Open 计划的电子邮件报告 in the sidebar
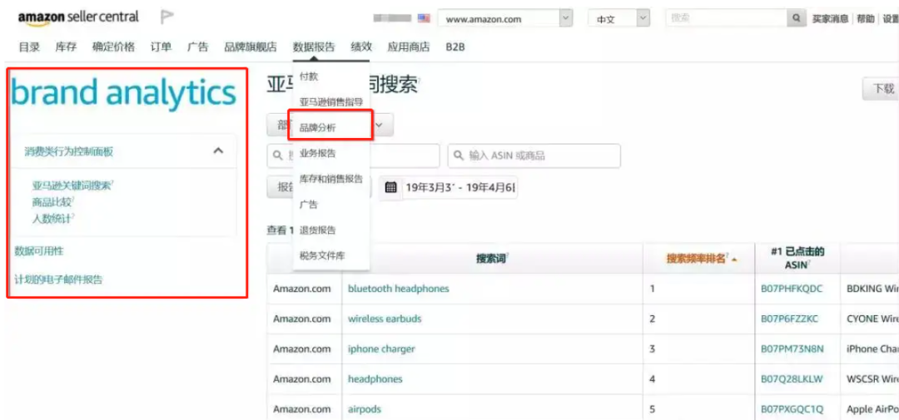Screen dimensions: 899x420 pos(58,279)
